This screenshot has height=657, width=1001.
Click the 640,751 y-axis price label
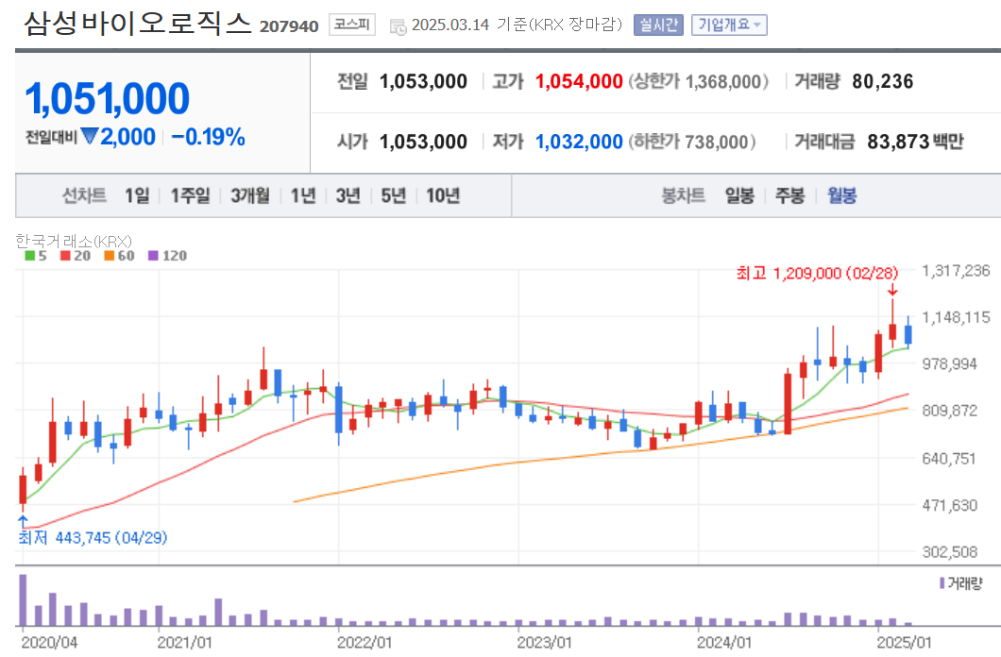pyautogui.click(x=949, y=458)
